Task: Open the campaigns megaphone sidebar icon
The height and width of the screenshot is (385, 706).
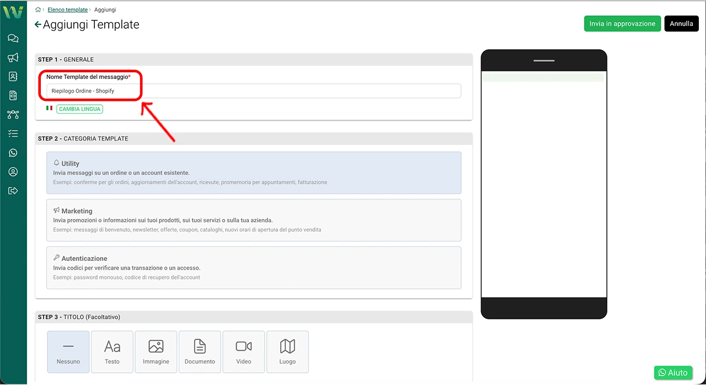Action: [x=13, y=57]
